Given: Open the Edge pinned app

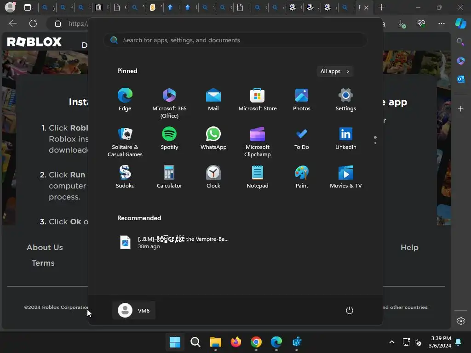Looking at the screenshot, I should pyautogui.click(x=125, y=100).
